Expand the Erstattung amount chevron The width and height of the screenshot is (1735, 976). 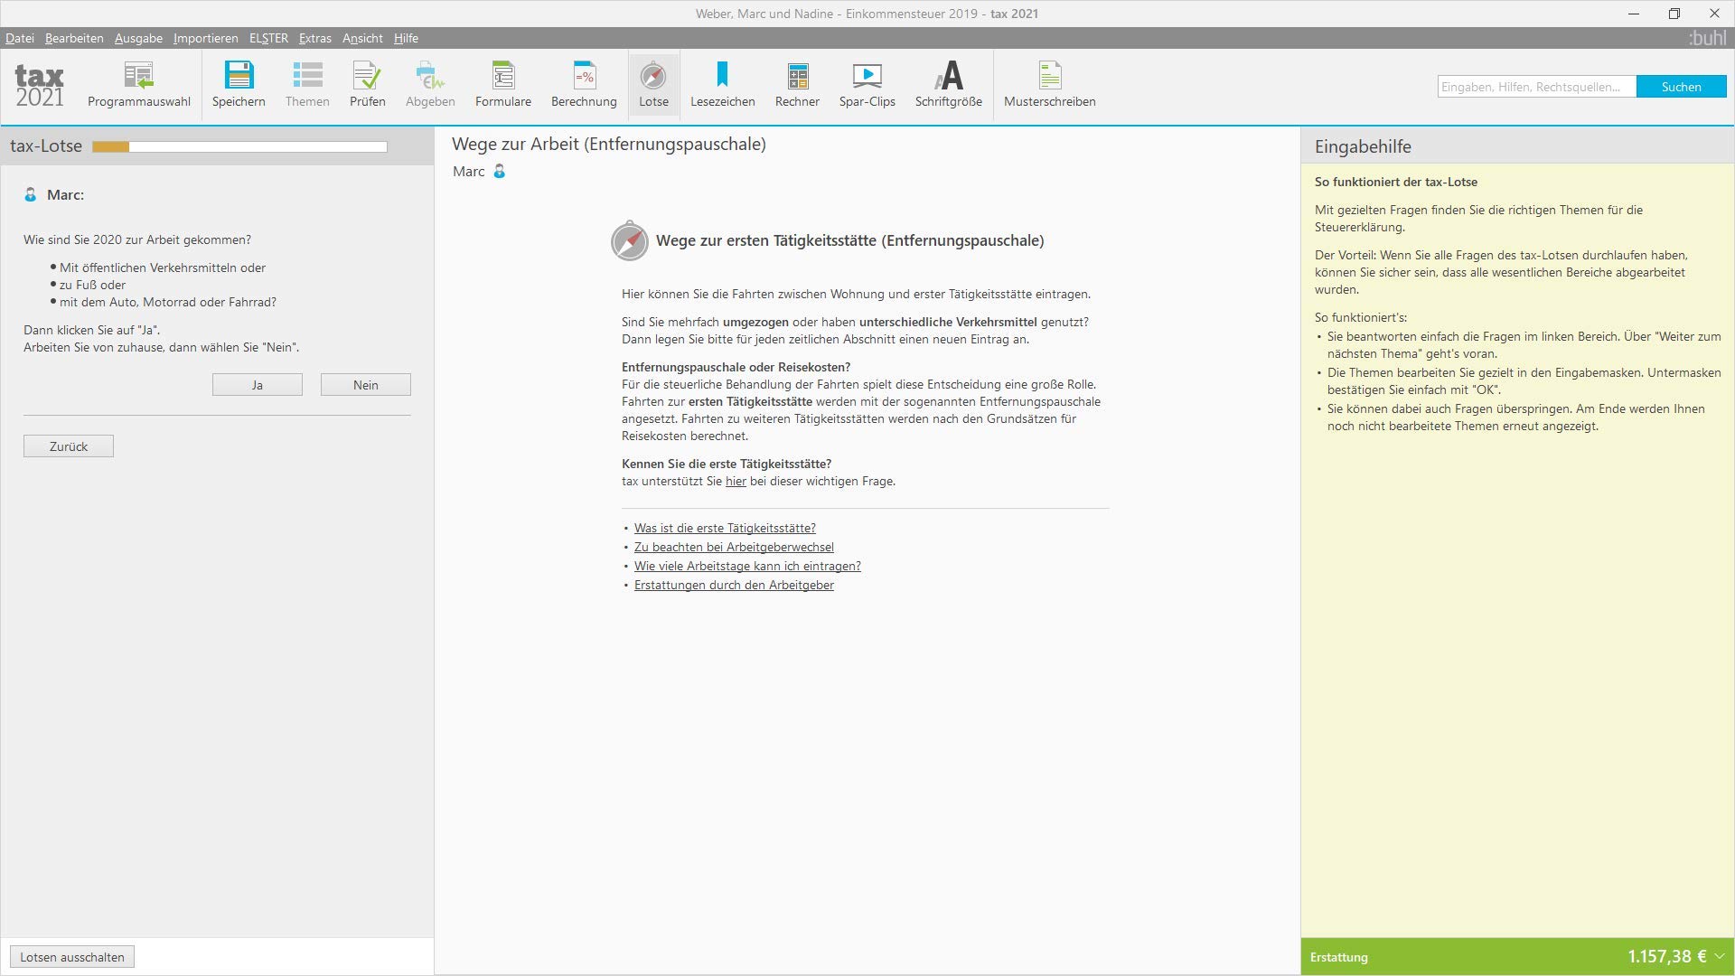(1719, 957)
